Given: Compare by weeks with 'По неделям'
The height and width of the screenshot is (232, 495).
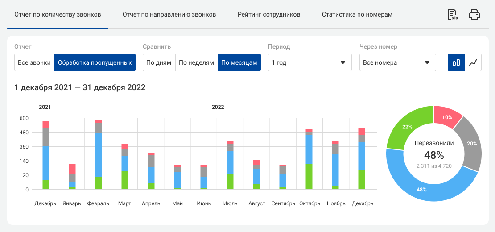Looking at the screenshot, I should coord(196,62).
